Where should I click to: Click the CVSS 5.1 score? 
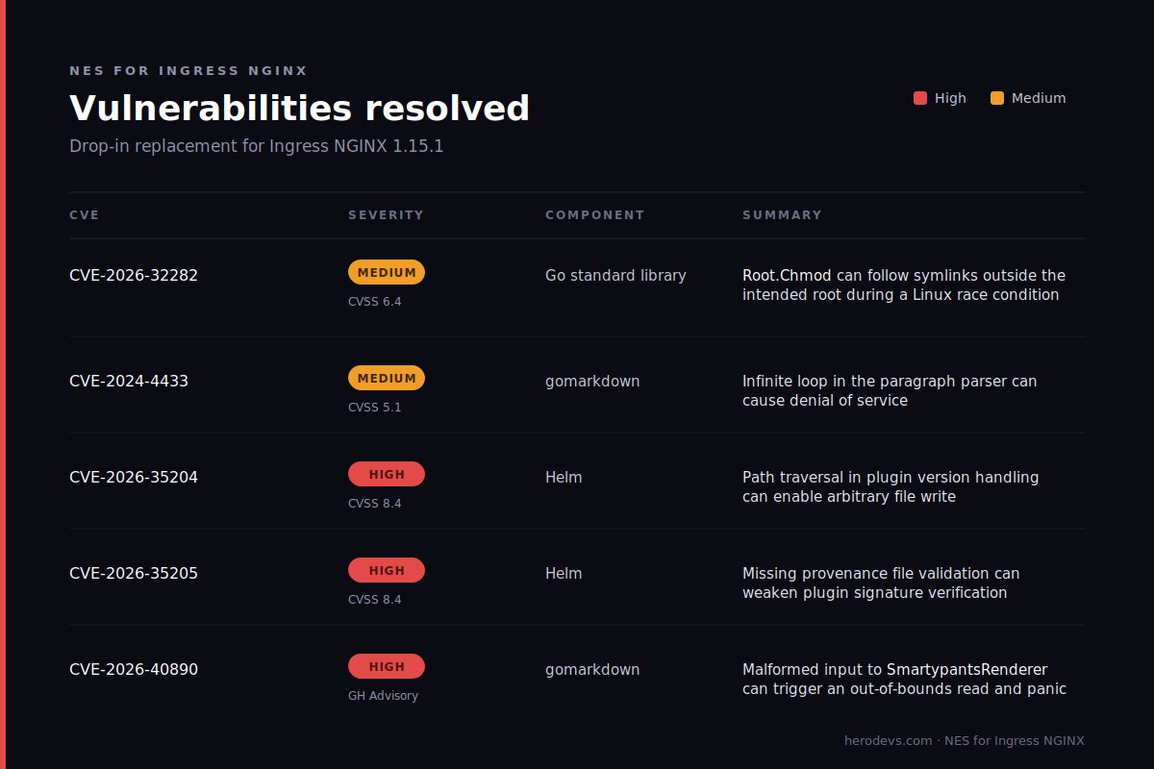(x=375, y=408)
